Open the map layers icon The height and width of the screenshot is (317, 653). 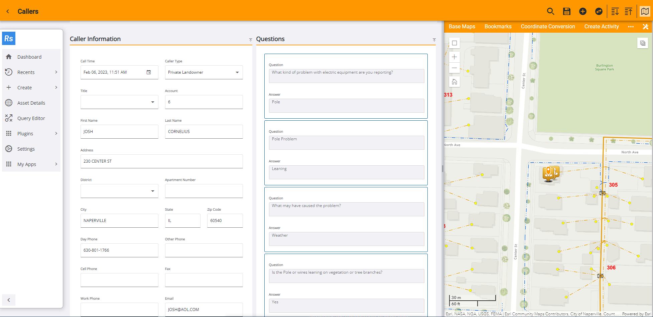642,43
